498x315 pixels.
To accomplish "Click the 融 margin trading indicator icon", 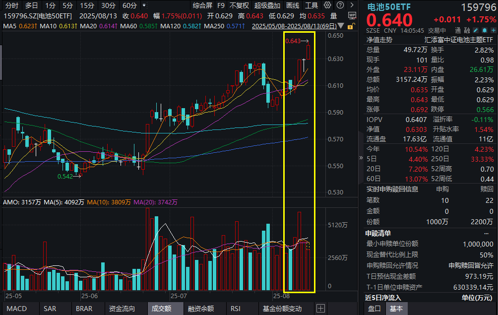I will point(466,30).
